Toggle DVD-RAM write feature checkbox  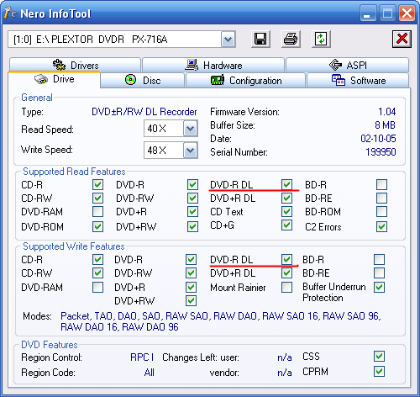tap(97, 287)
